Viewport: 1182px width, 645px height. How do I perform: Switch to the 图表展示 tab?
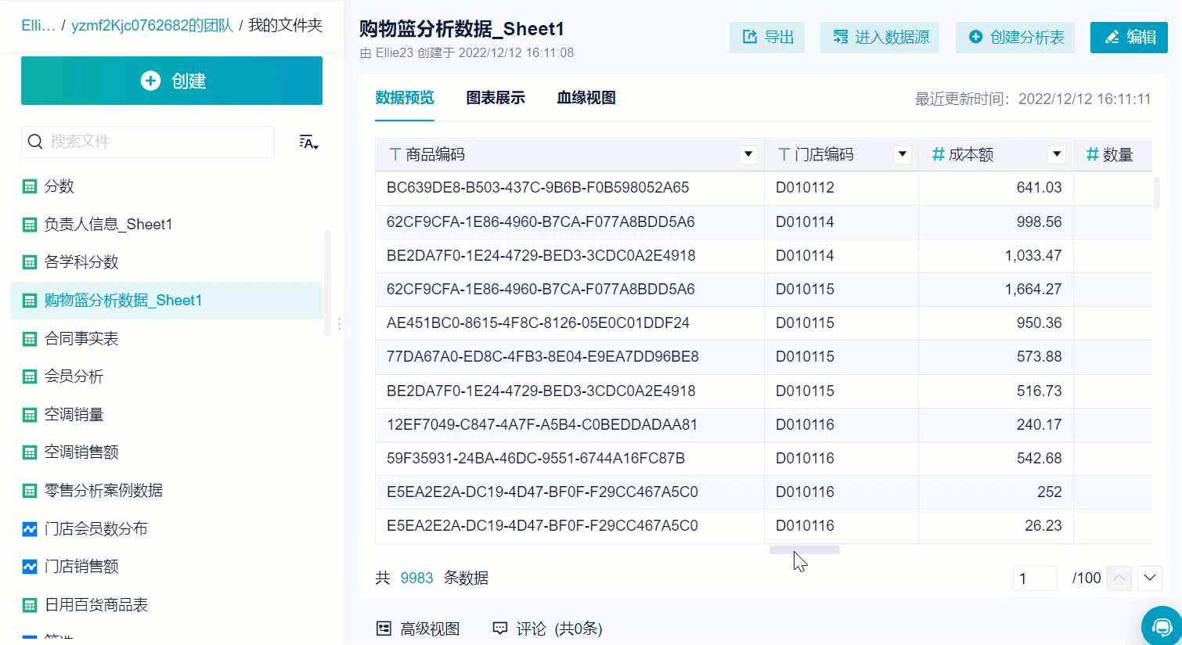495,98
